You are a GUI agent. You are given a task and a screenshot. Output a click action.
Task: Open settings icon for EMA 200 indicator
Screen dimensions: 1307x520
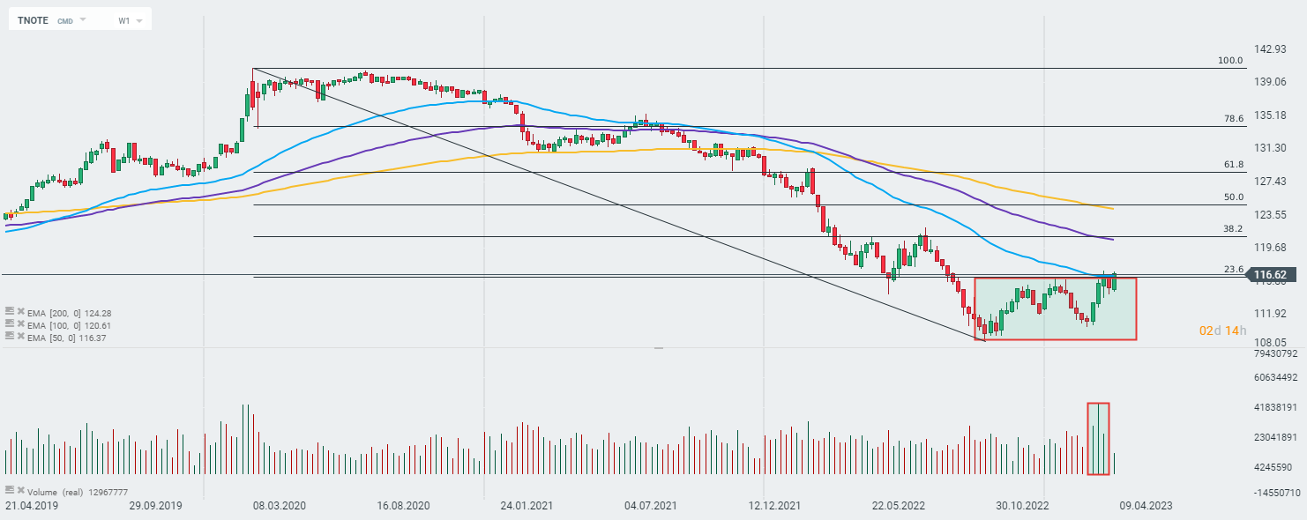pyautogui.click(x=9, y=312)
